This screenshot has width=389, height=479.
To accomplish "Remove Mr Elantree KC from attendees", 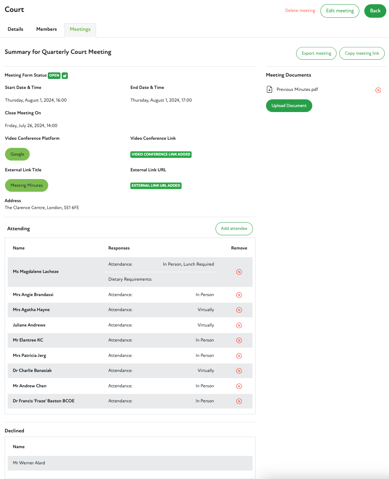I will pos(239,340).
